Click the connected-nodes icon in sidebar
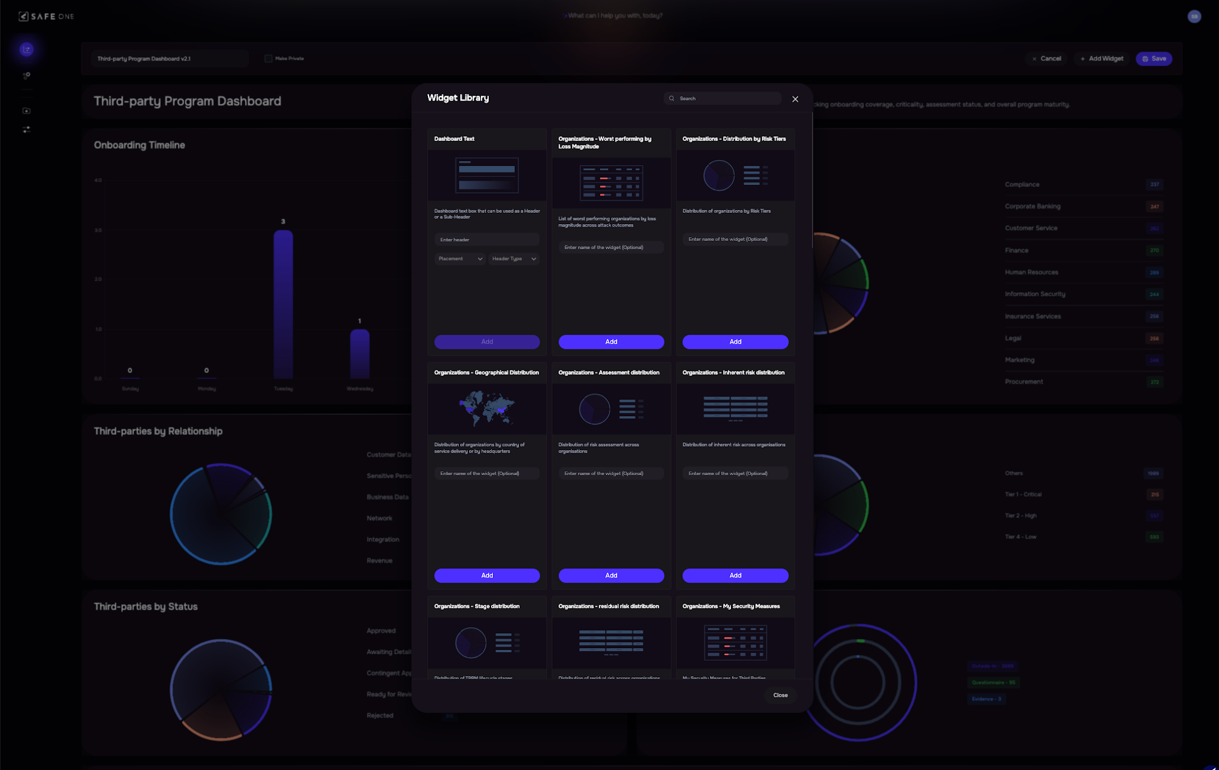The image size is (1219, 770). (26, 76)
